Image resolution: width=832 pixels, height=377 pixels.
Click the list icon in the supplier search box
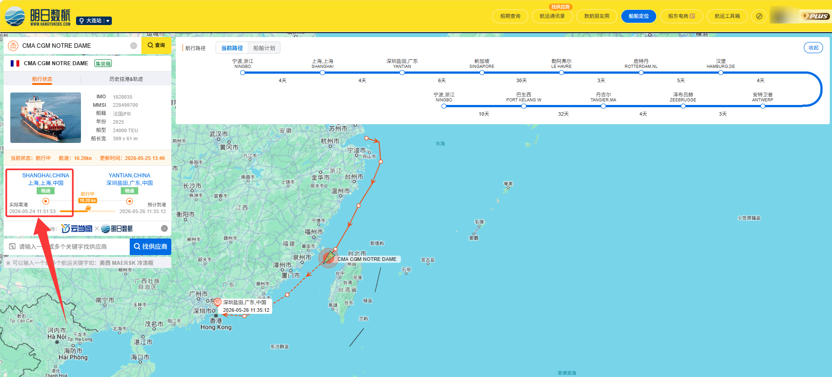click(12, 247)
